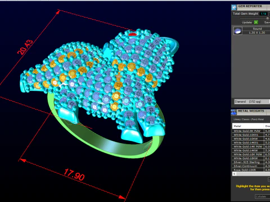Click the metal table left scroll arrow
Image resolution: width=270 pixels, height=202 pixels.
[x=234, y=174]
